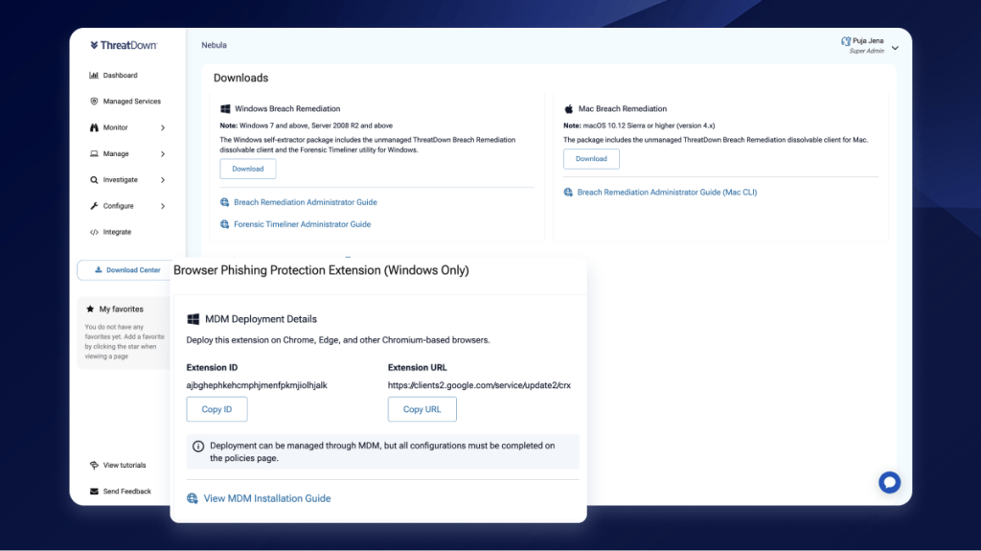
Task: Click the globe icon beside Forensic Timeliner guide
Action: [x=224, y=224]
